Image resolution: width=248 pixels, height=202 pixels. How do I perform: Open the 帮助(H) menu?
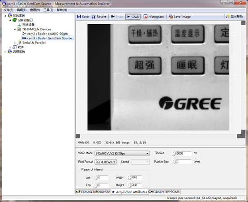point(62,10)
